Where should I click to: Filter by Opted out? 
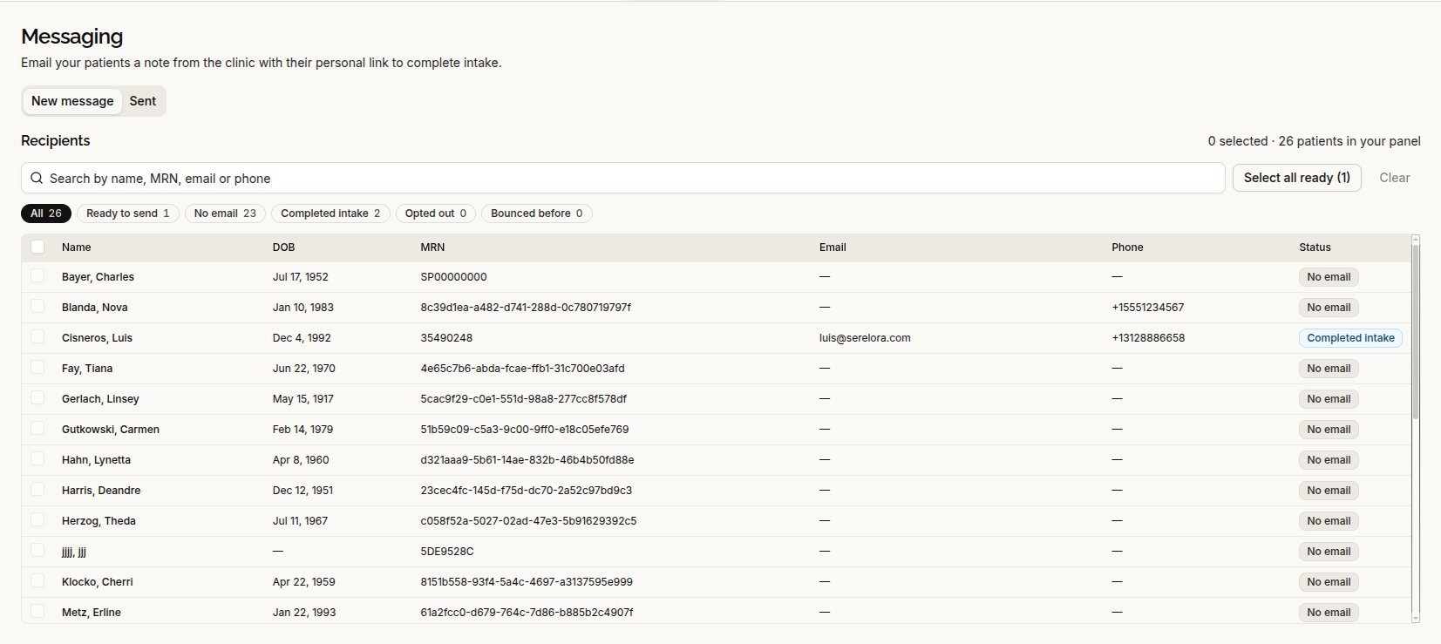(x=436, y=214)
